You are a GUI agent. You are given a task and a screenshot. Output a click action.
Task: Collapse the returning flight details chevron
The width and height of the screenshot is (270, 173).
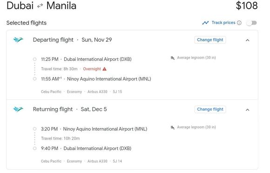(248, 109)
